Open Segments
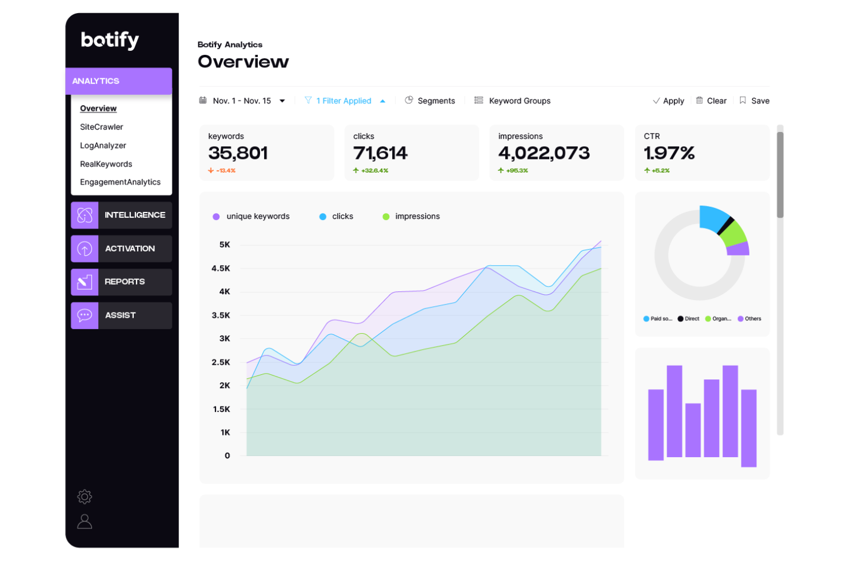Viewport: 846px width, 564px height. (436, 101)
